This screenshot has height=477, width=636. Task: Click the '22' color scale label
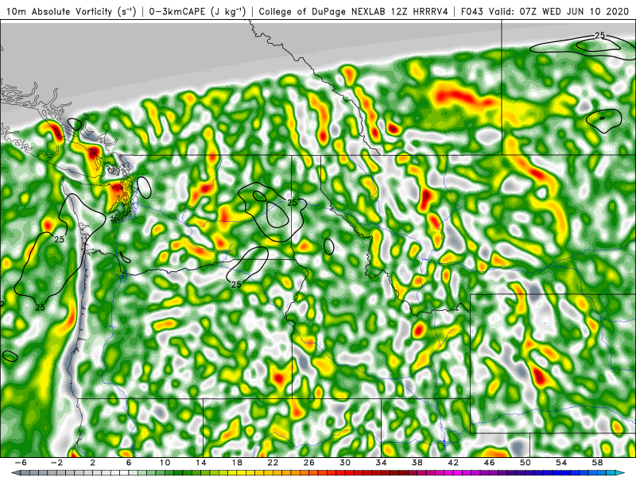pyautogui.click(x=273, y=463)
